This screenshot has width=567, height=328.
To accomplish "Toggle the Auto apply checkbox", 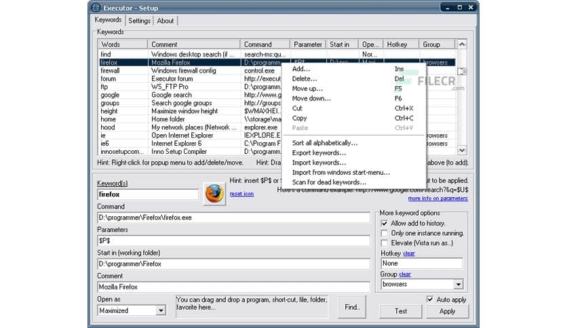I will click(429, 299).
